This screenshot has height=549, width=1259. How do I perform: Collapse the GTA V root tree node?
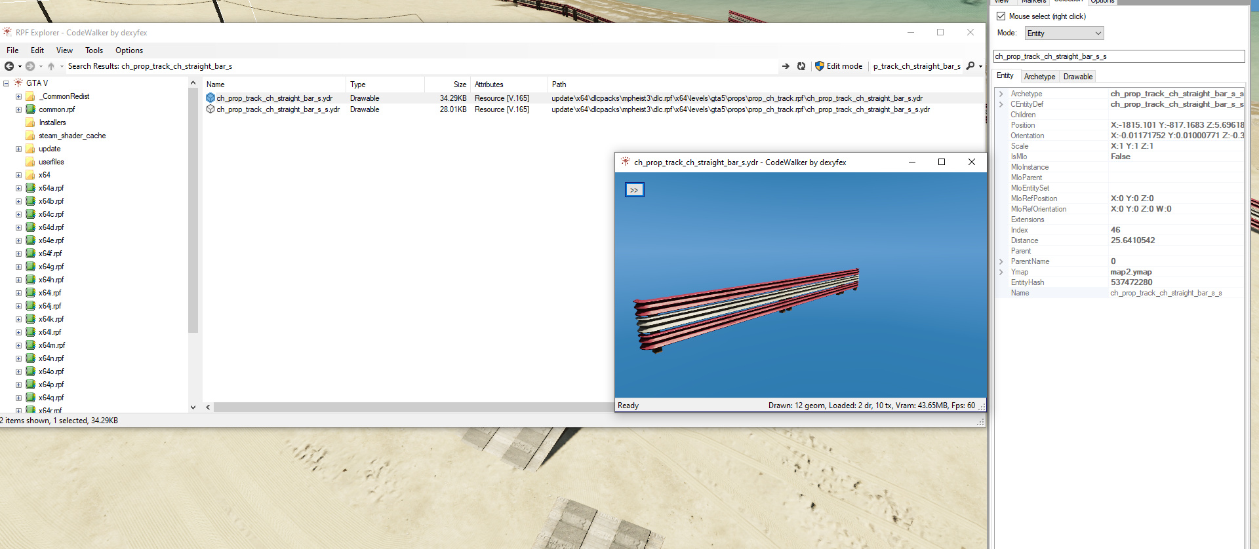(6, 83)
